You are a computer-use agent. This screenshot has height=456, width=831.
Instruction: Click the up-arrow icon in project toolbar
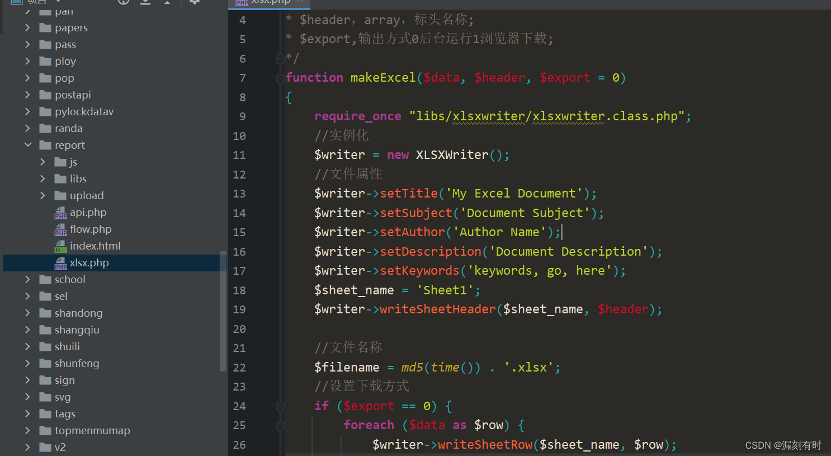[x=168, y=3]
